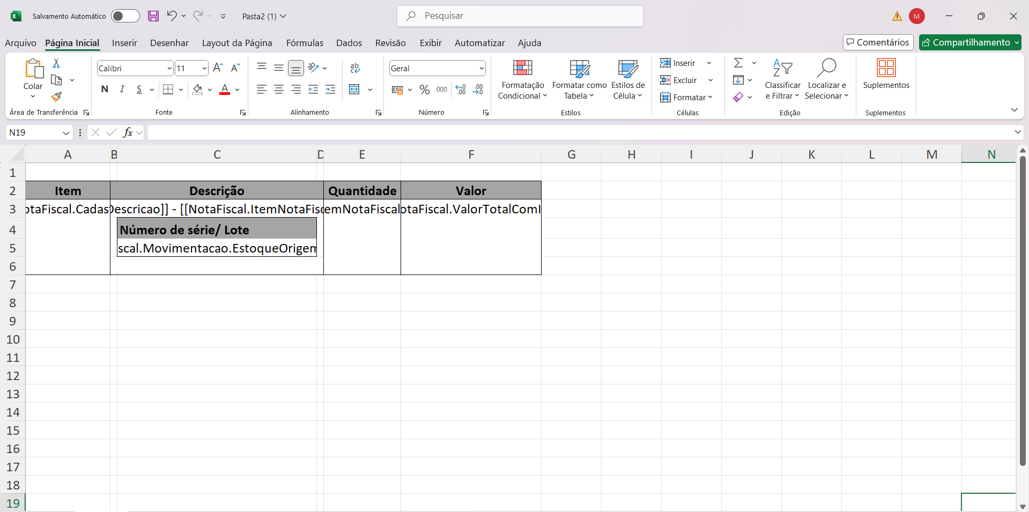Open the Calibri font name dropdown
The image size is (1029, 512).
pyautogui.click(x=169, y=69)
